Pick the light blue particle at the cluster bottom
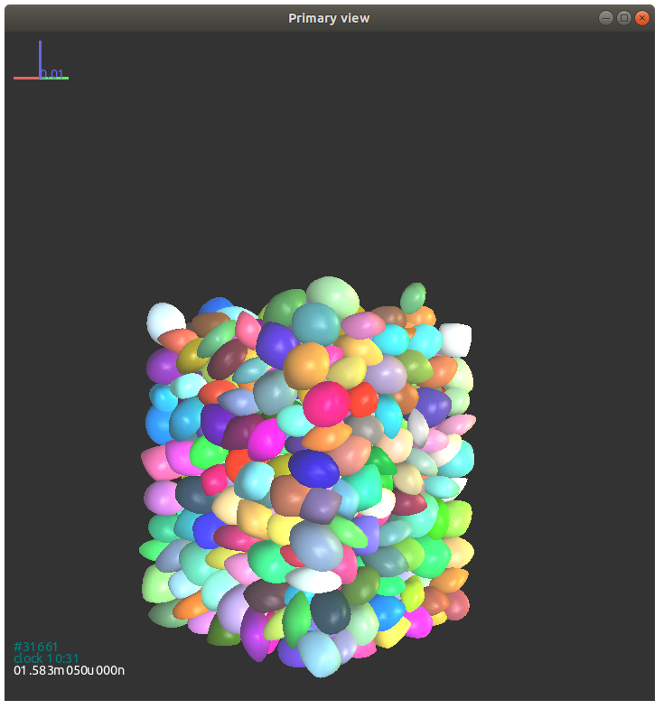663x709 pixels. pyautogui.click(x=318, y=652)
